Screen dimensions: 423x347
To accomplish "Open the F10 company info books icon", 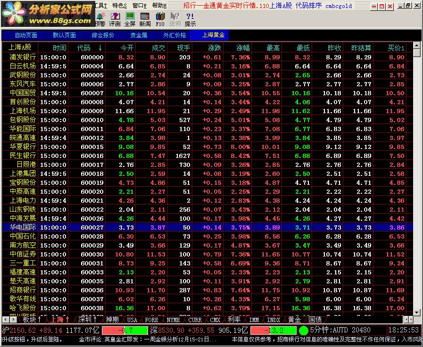I will coord(160,19).
